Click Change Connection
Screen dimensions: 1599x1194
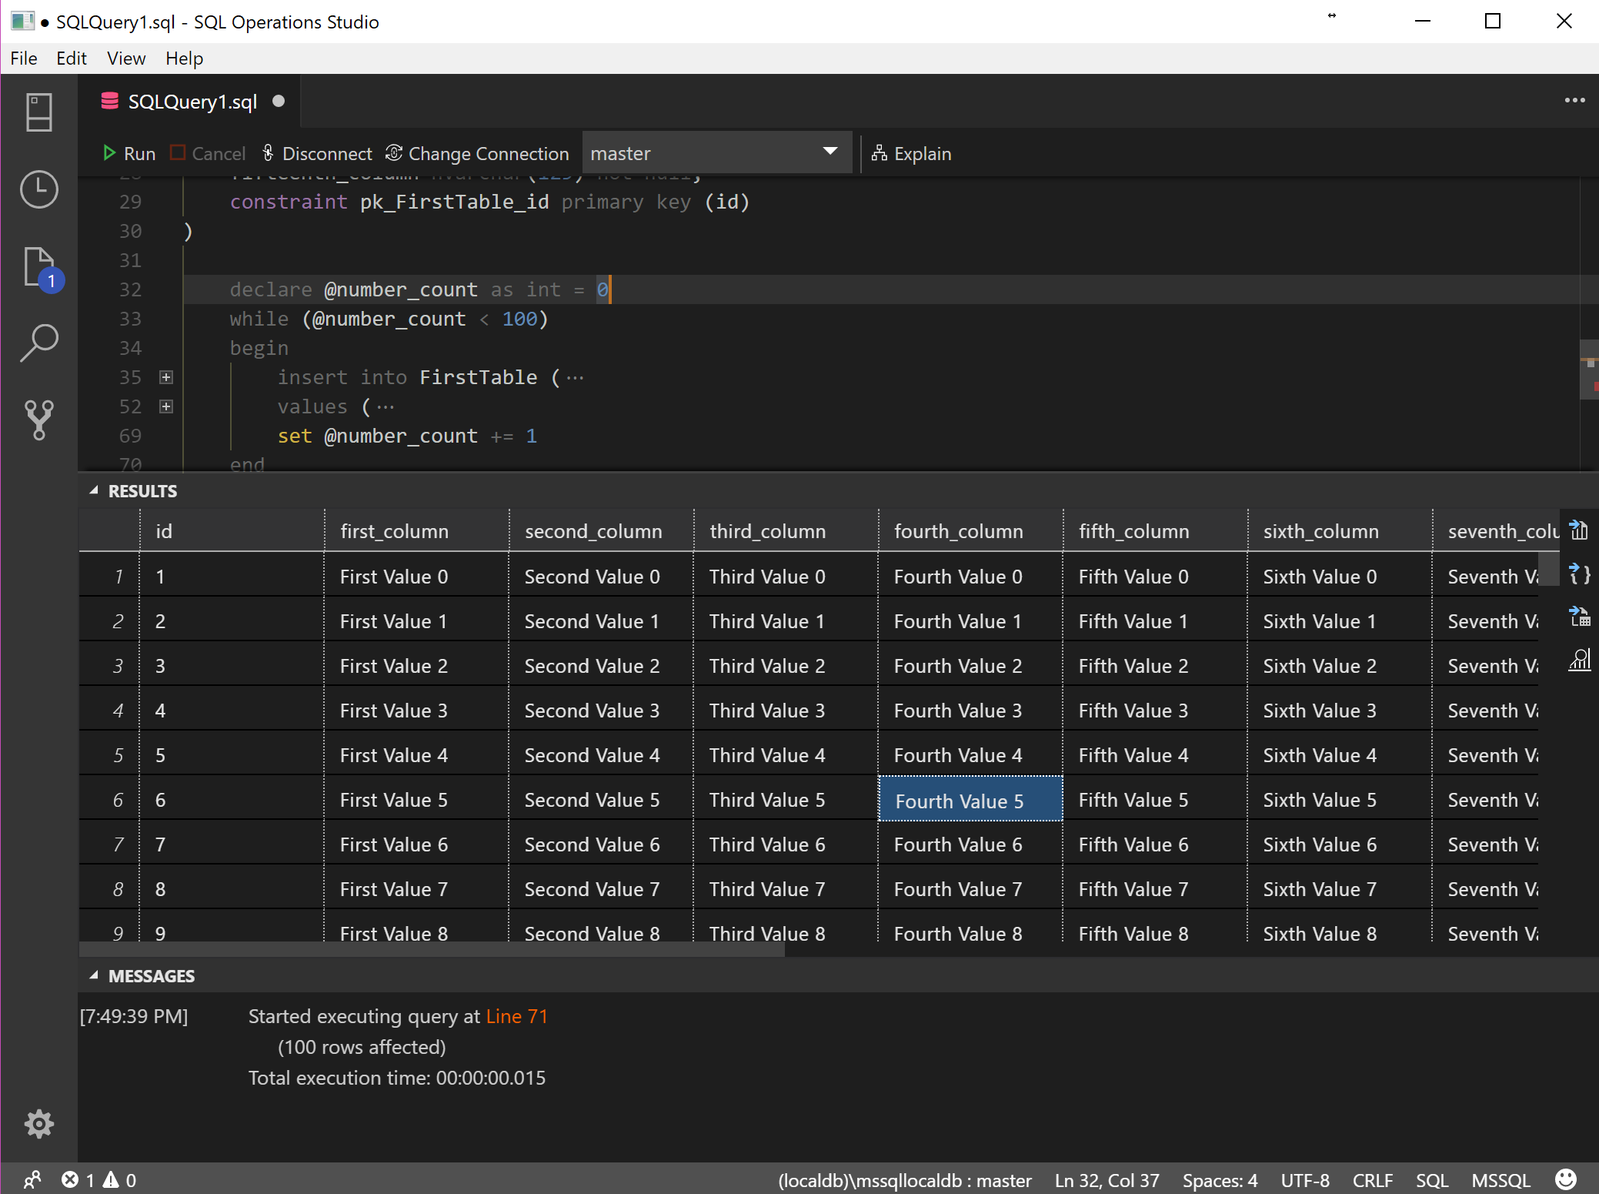tap(477, 153)
